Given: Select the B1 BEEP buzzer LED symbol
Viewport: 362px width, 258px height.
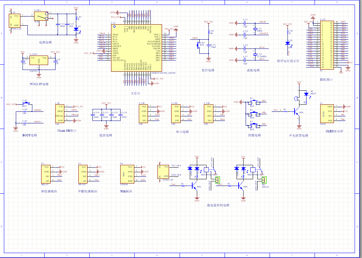Looking at the screenshot, I should pyautogui.click(x=306, y=94).
